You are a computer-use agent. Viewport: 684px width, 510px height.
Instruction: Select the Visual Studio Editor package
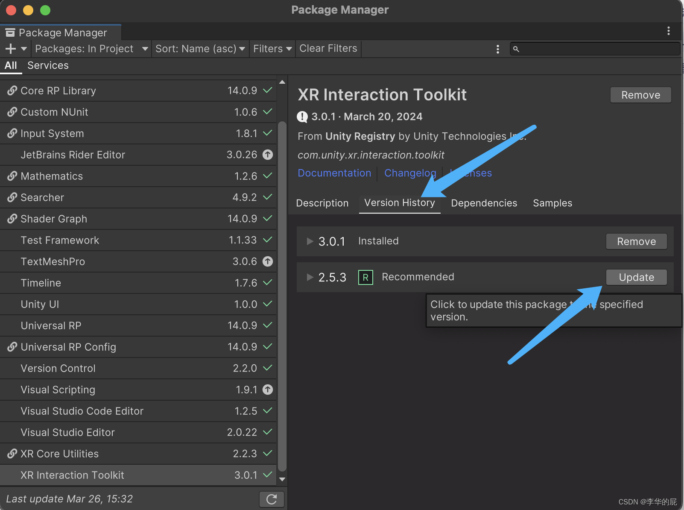[x=138, y=432]
